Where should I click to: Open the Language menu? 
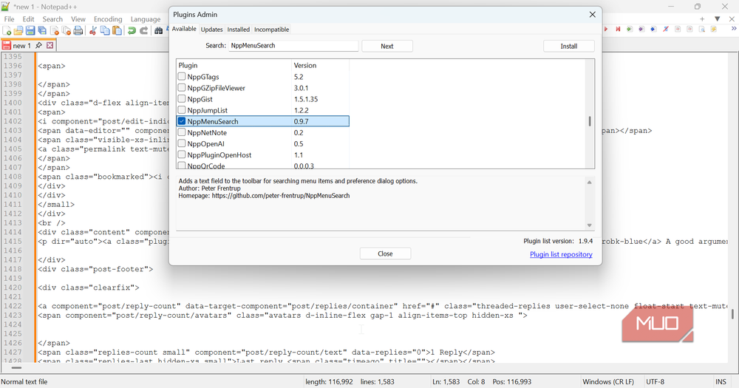[146, 19]
